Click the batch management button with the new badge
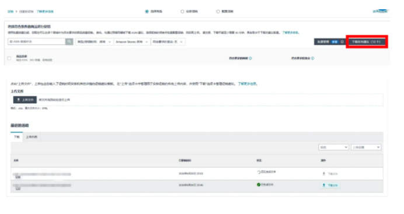The image size is (404, 214). point(330,41)
